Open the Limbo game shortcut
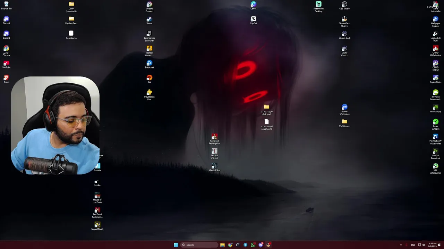444x249 pixels. [97, 182]
